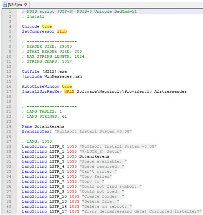Viewport: 203px width, 215px height.
Task: Select the [NSIS].nsi file tab
Action: coord(15,5)
